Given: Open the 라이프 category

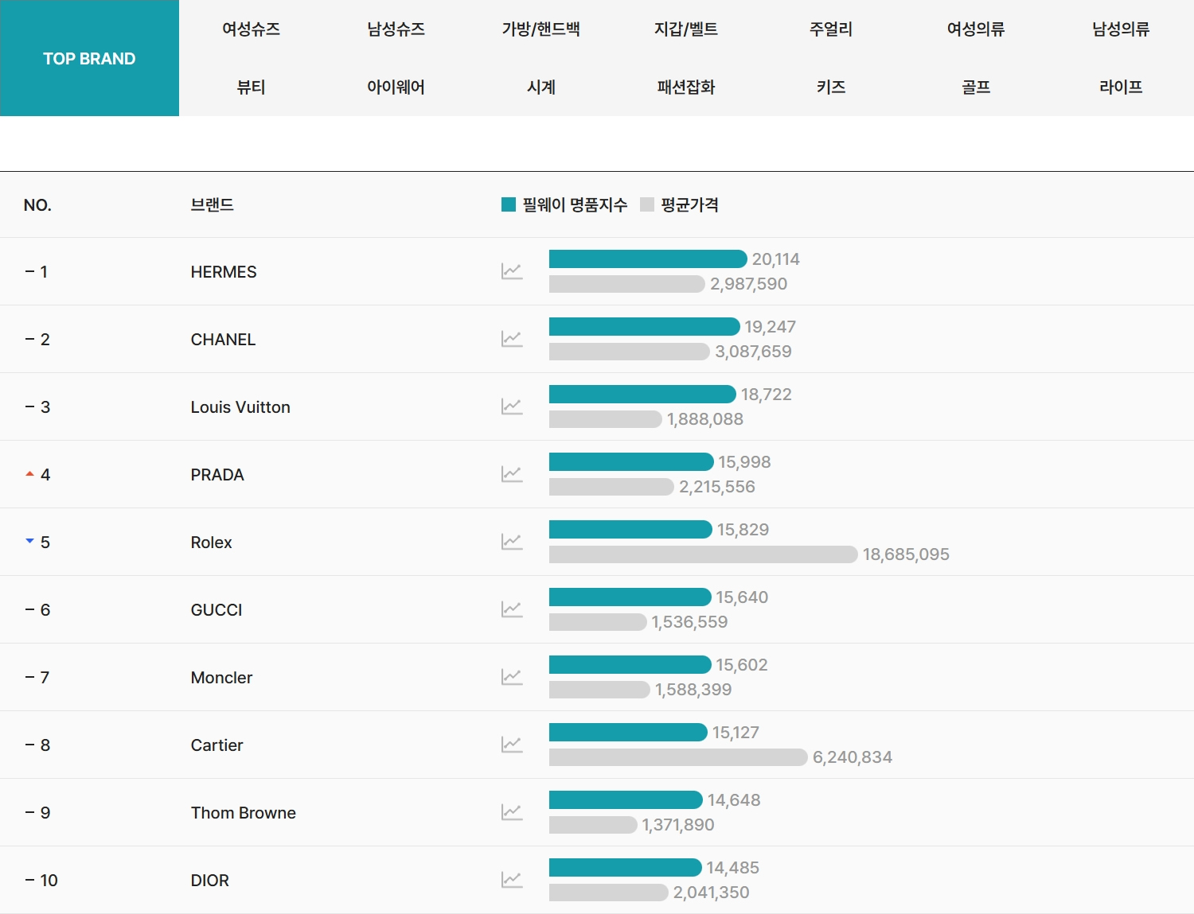Looking at the screenshot, I should tap(1121, 88).
